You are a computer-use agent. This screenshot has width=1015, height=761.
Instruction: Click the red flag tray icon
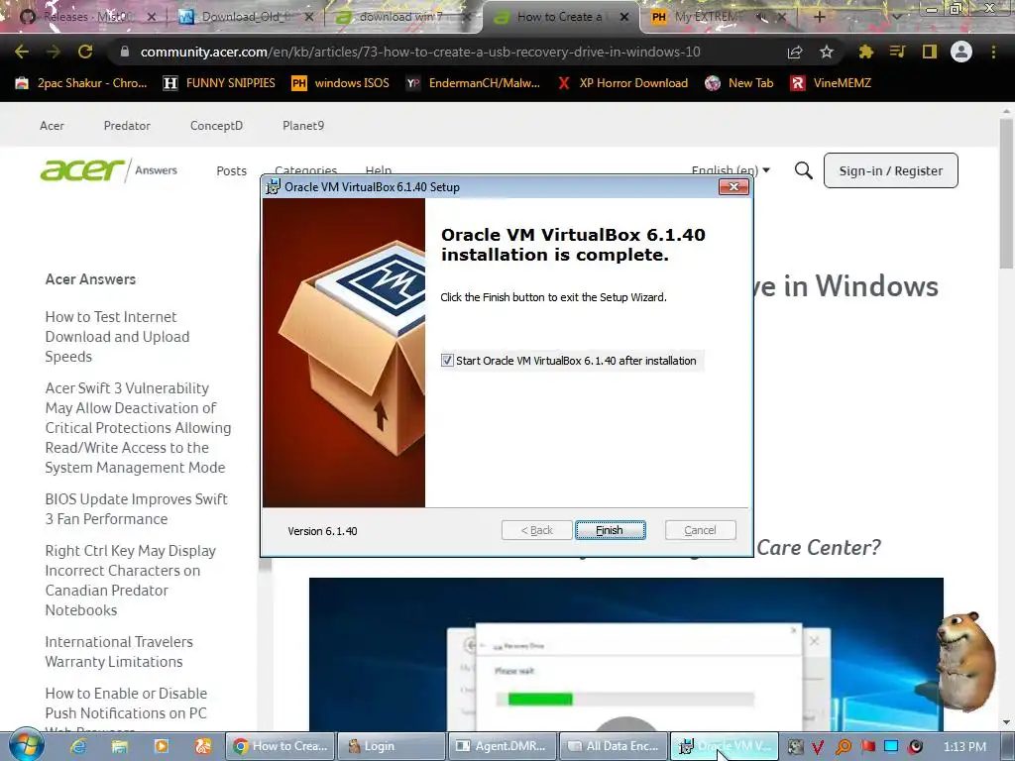(x=867, y=747)
